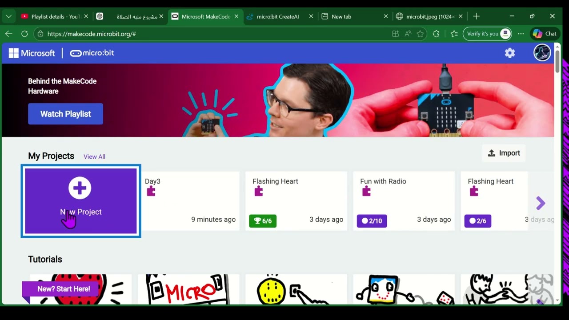Go back using browser back arrow

8,34
